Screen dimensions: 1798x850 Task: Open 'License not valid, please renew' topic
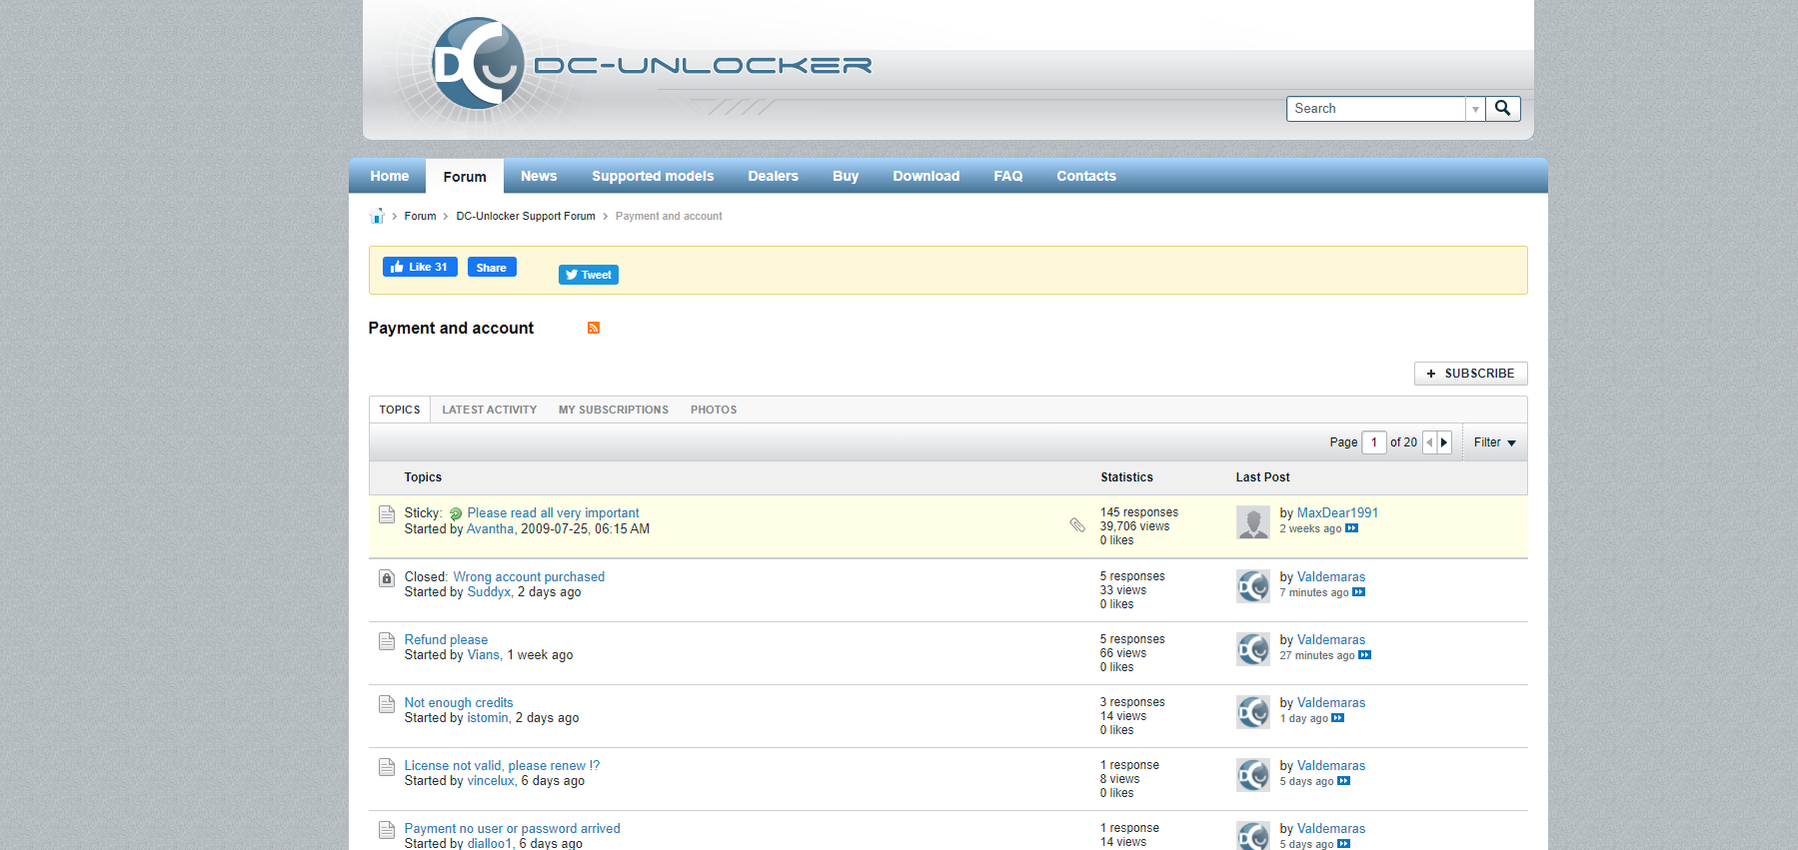[502, 765]
